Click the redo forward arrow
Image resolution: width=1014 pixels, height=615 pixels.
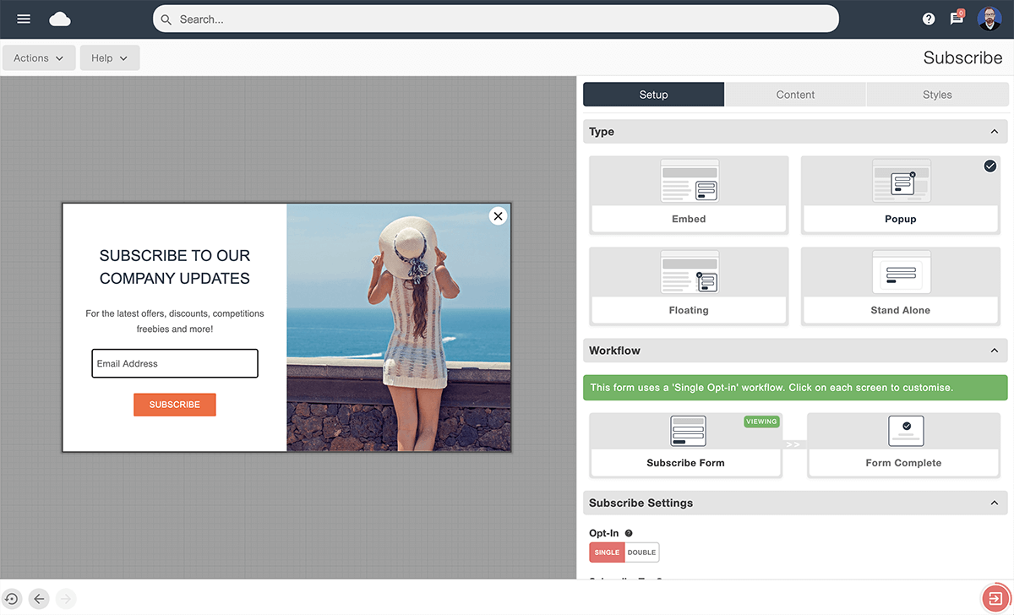tap(66, 599)
